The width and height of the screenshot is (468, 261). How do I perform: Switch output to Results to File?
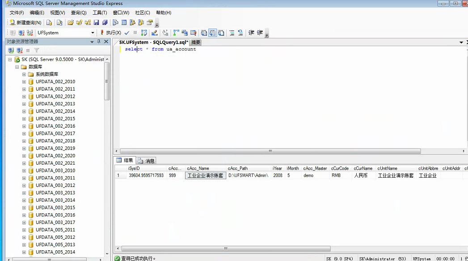[221, 33]
